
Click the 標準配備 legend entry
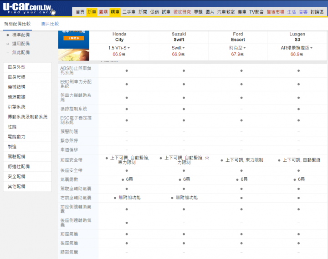tap(18, 35)
